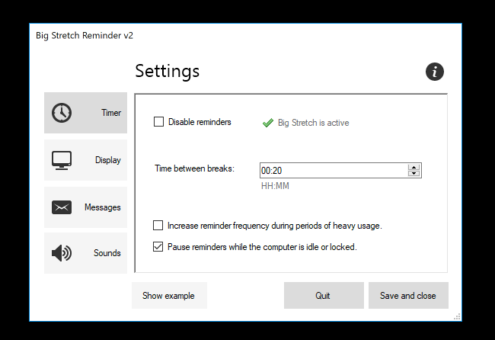Viewport: 495px width, 340px height.
Task: Click the Big Stretch Reminder v2 window title
Action: point(85,35)
